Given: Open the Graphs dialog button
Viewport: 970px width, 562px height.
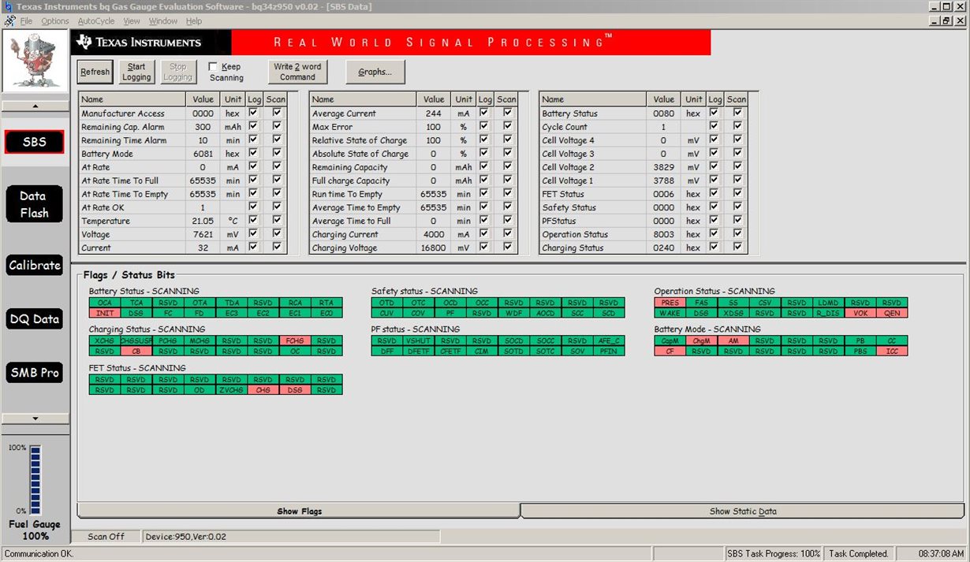Looking at the screenshot, I should click(x=375, y=72).
